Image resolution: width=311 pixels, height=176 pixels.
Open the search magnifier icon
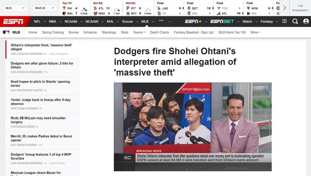point(295,21)
